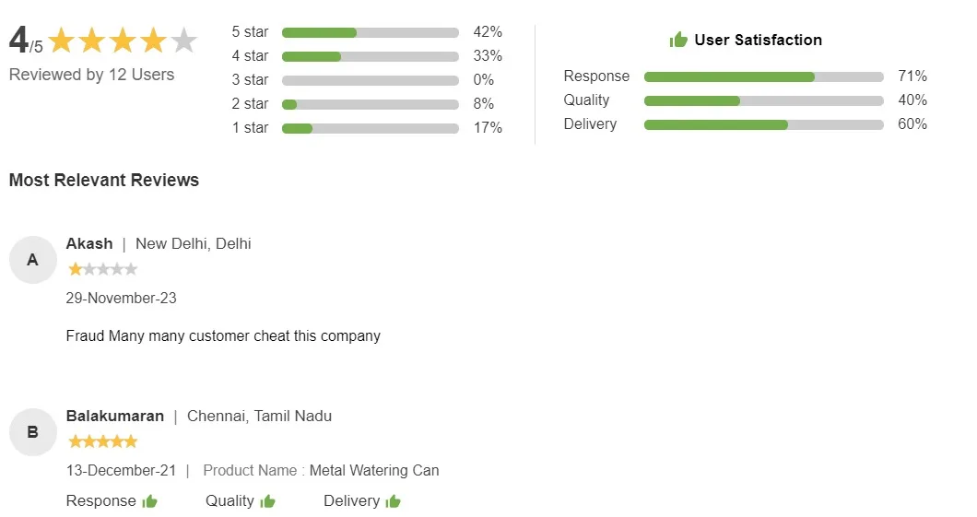Click the reviewer name Balakumaran
Screen dimensions: 977x517
click(x=115, y=417)
